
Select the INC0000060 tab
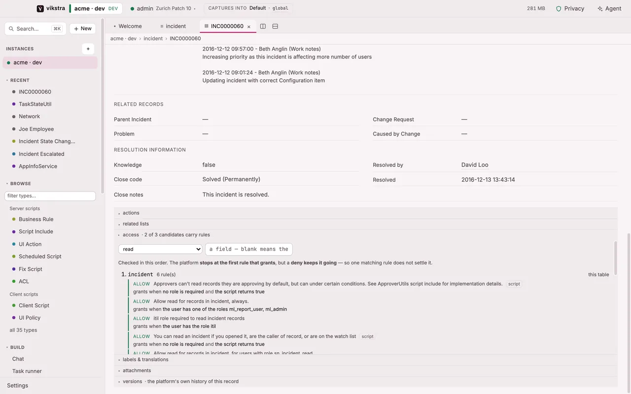point(227,26)
